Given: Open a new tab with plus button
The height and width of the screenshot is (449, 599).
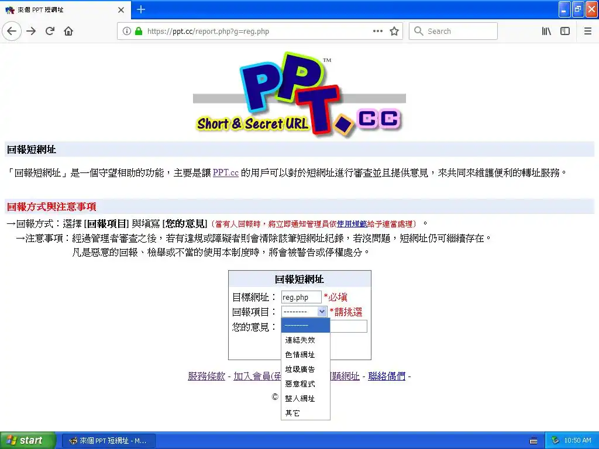Looking at the screenshot, I should (141, 9).
